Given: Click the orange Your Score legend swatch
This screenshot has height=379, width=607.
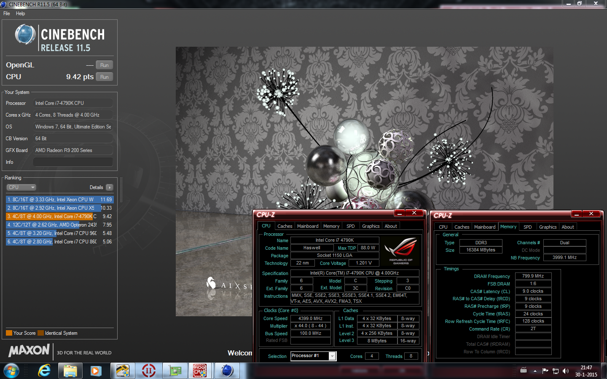Looking at the screenshot, I should point(9,333).
